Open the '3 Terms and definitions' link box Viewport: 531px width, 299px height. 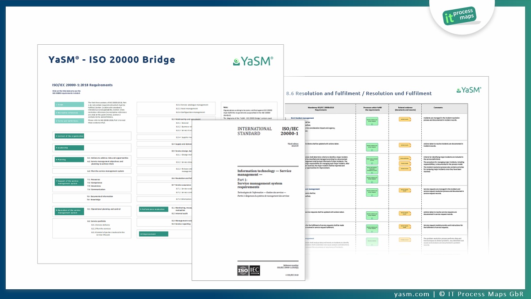click(x=69, y=120)
